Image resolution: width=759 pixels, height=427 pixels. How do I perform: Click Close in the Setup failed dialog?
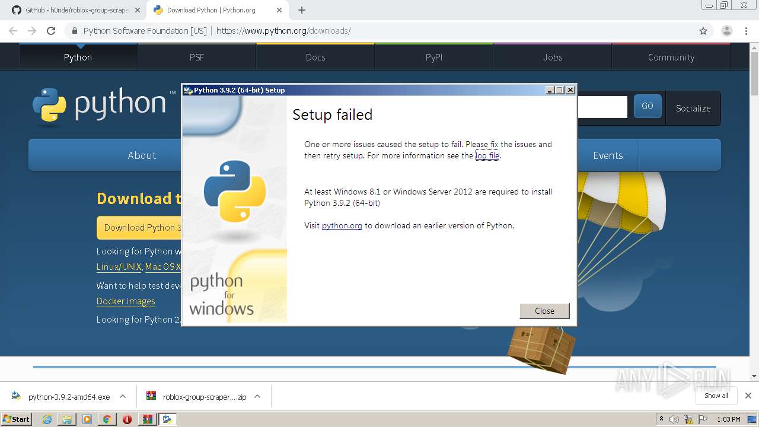[544, 311]
